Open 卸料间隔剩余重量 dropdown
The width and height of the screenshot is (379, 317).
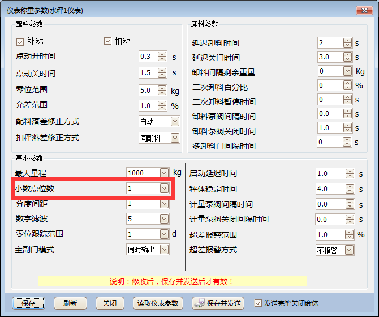click(347, 71)
